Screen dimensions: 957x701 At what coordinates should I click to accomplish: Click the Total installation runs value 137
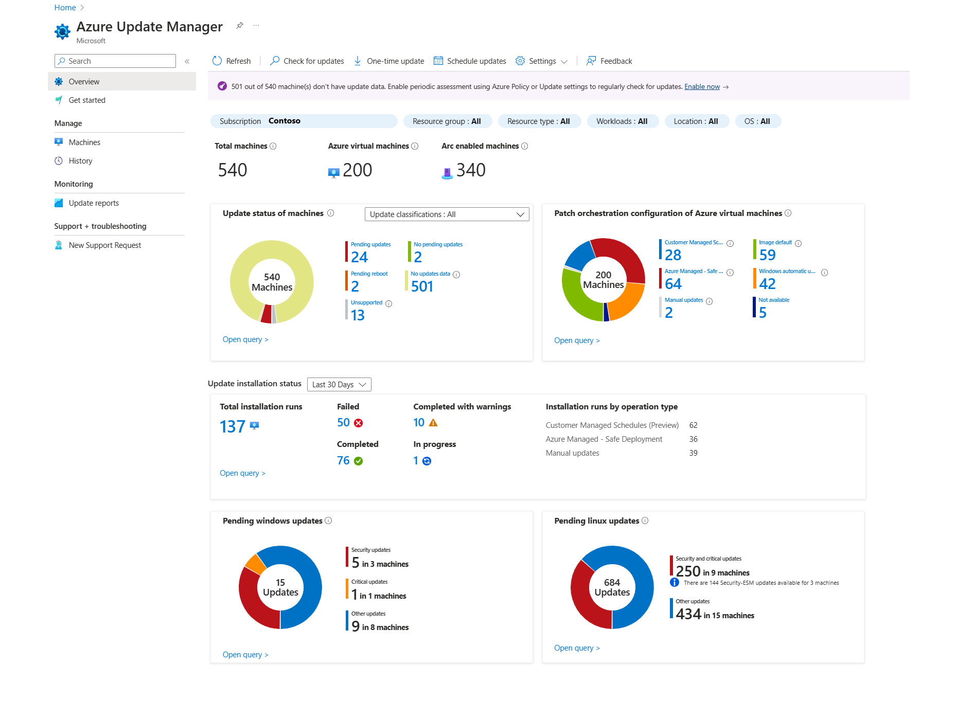233,426
